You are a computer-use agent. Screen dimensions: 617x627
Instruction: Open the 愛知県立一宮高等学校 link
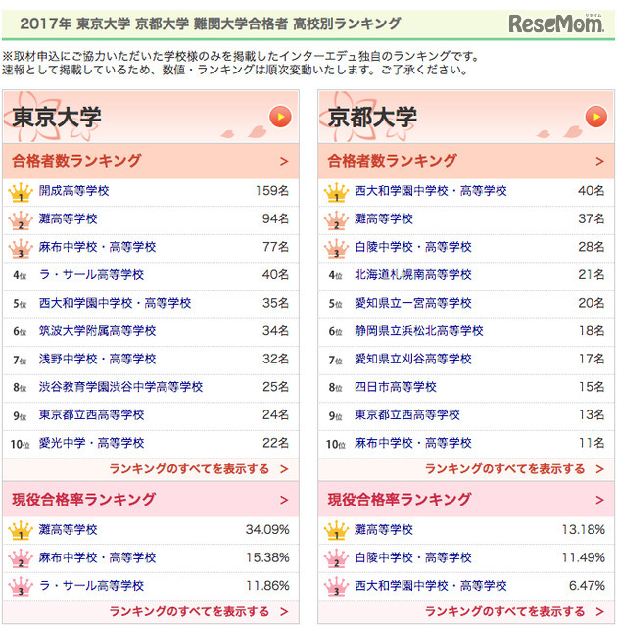tap(412, 303)
